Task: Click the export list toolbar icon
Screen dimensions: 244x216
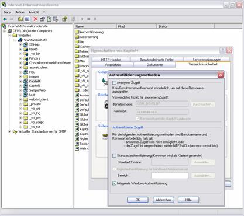Action: point(56,19)
